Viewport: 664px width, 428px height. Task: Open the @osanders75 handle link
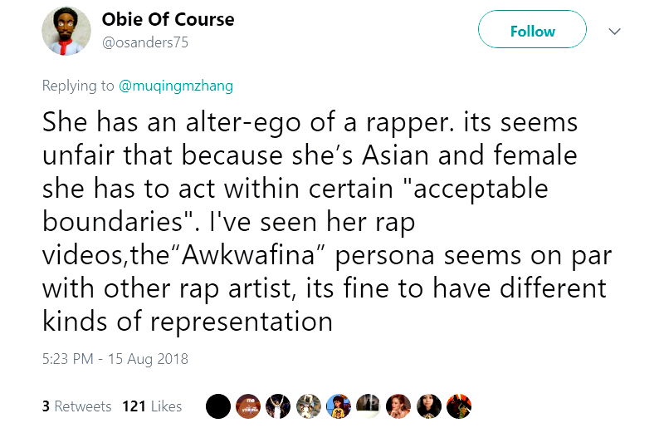click(x=144, y=42)
